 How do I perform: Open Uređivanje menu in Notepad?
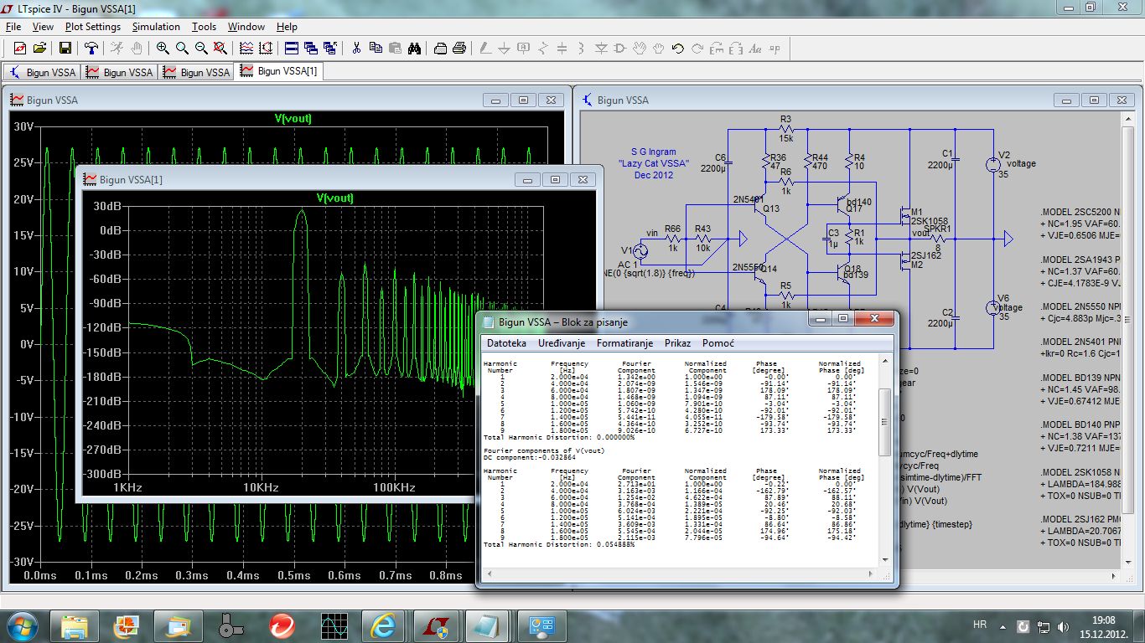coord(562,343)
